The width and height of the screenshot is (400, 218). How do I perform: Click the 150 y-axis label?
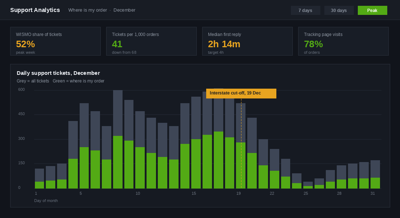coord(21,163)
